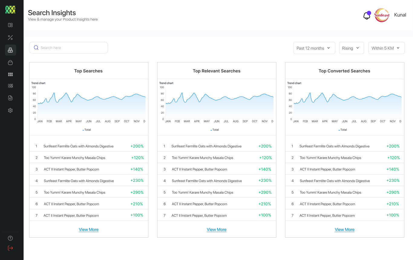This screenshot has height=260, width=413.
Task: Click the Top Converted Searches card heading
Action: [344, 71]
